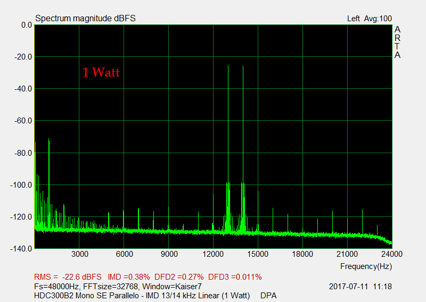Click the 'Spectrum magnitude dBFS' title

[85, 18]
